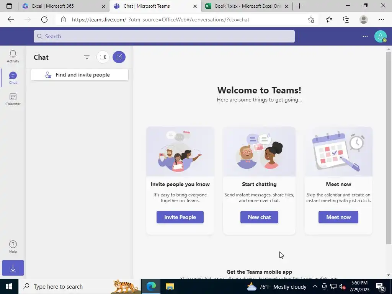
Task: Open weather widget showing 76°F
Action: tap(276, 286)
